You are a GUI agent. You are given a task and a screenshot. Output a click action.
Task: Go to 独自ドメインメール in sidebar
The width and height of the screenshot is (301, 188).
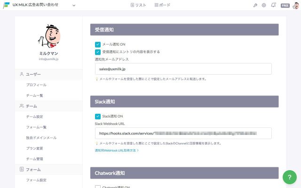tap(41, 138)
